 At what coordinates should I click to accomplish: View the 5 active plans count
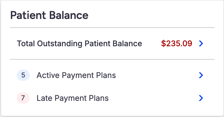(x=23, y=75)
